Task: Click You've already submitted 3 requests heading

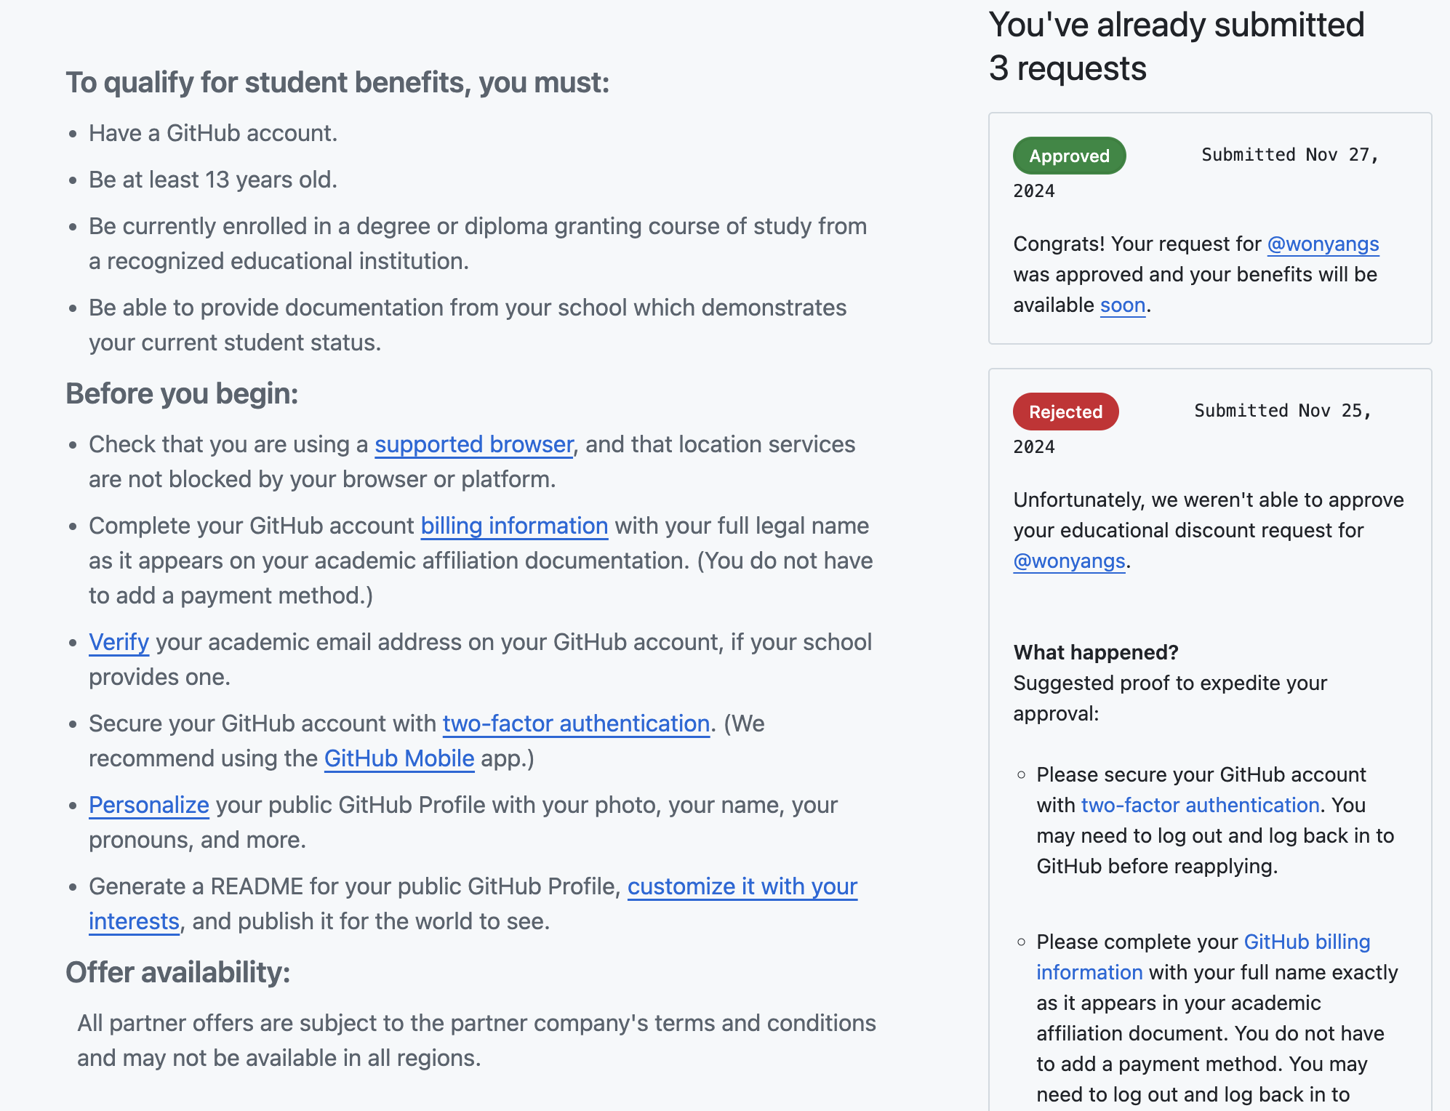Action: [1176, 46]
